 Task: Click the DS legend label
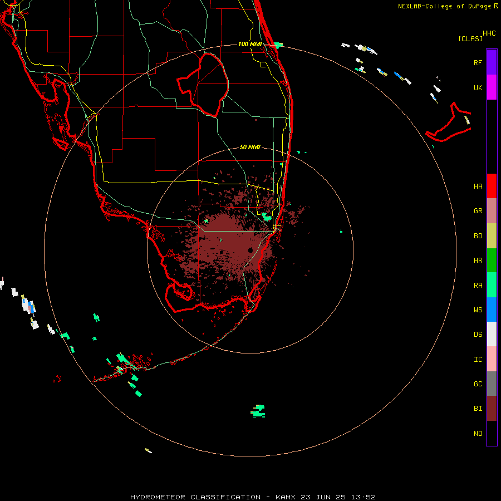pyautogui.click(x=478, y=335)
